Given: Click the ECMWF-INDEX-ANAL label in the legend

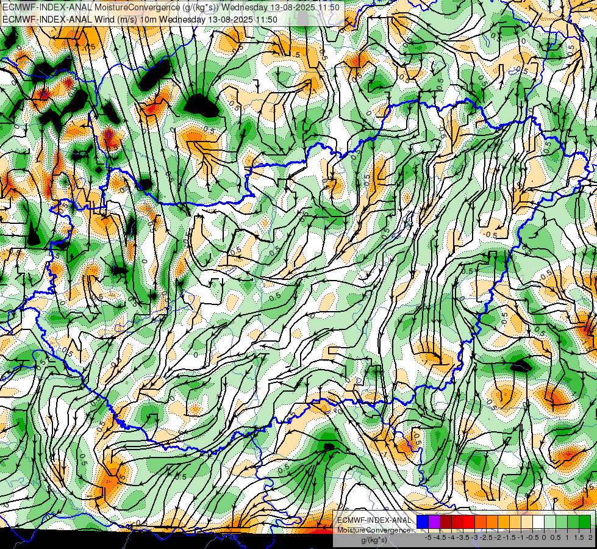Looking at the screenshot, I should point(374,520).
